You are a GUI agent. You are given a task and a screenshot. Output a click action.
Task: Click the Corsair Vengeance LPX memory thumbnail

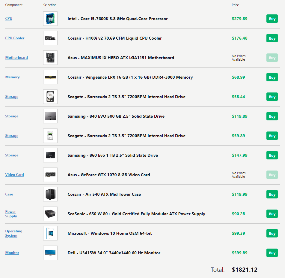tap(50, 77)
